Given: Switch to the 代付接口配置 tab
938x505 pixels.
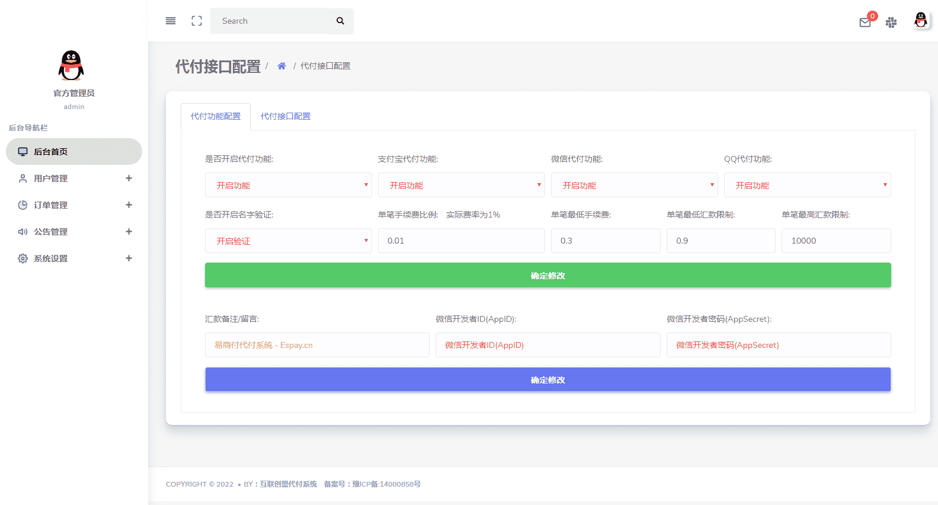Looking at the screenshot, I should [x=286, y=116].
